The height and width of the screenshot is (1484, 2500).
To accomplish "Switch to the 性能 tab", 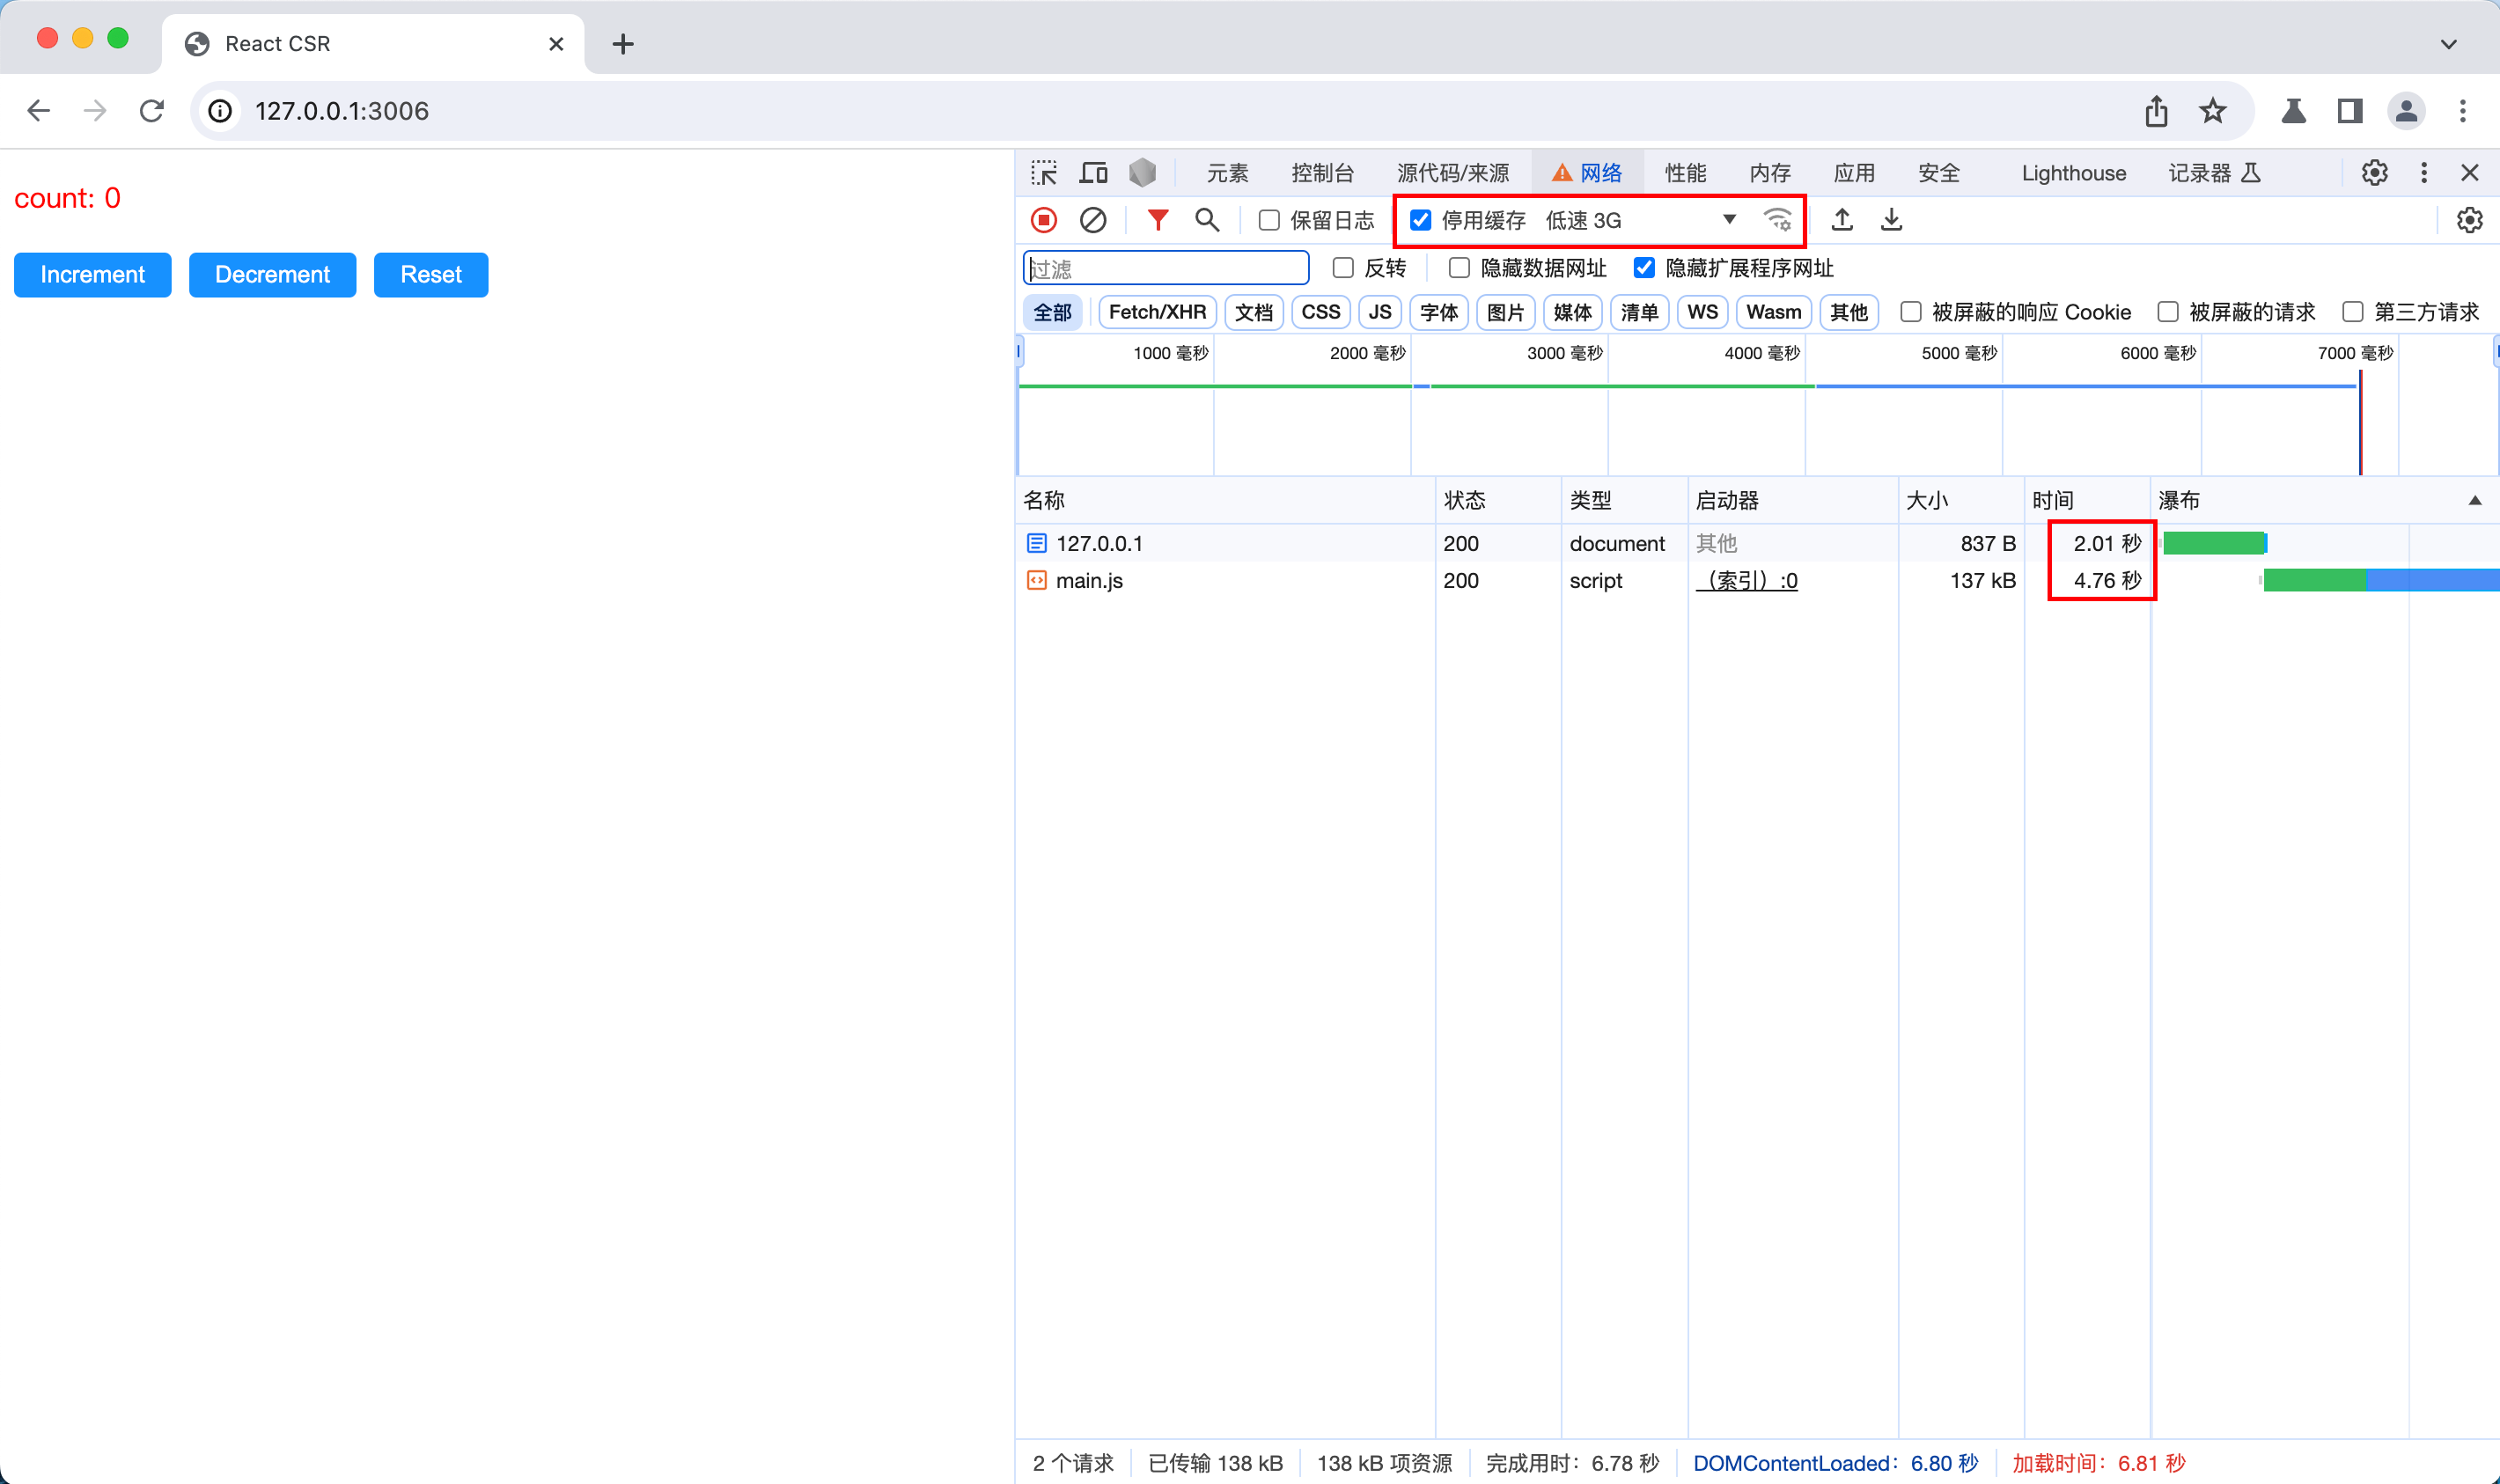I will (1685, 173).
